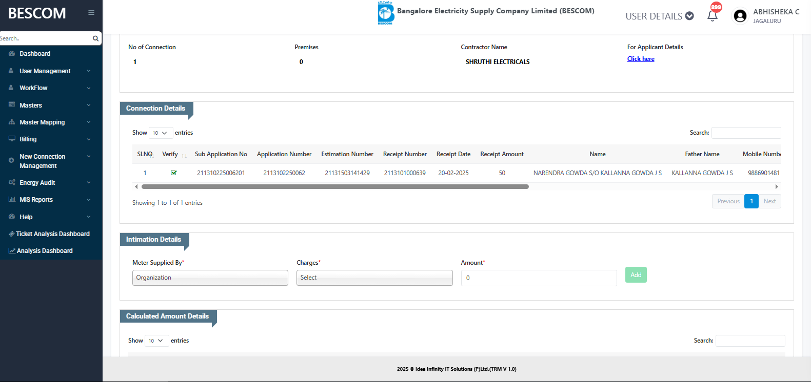Click the WorkFlow icon in sidebar
811x382 pixels.
[x=11, y=88]
